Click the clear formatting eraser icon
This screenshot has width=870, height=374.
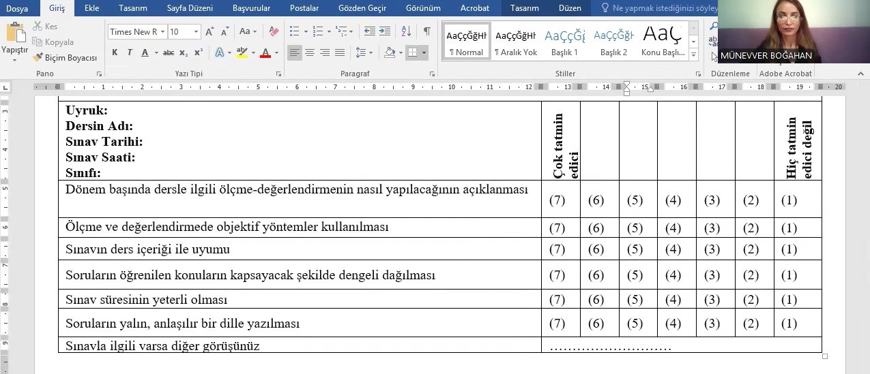274,32
